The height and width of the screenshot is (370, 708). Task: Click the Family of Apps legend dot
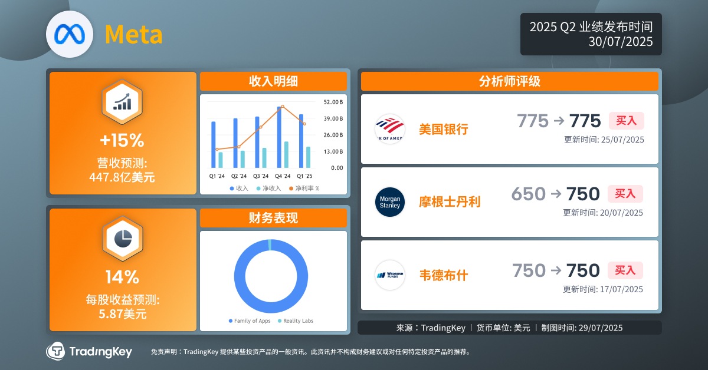click(x=231, y=321)
